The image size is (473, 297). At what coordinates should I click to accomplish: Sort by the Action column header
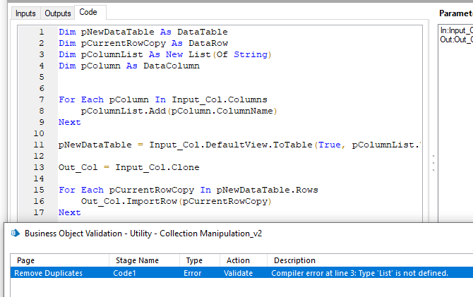click(244, 260)
